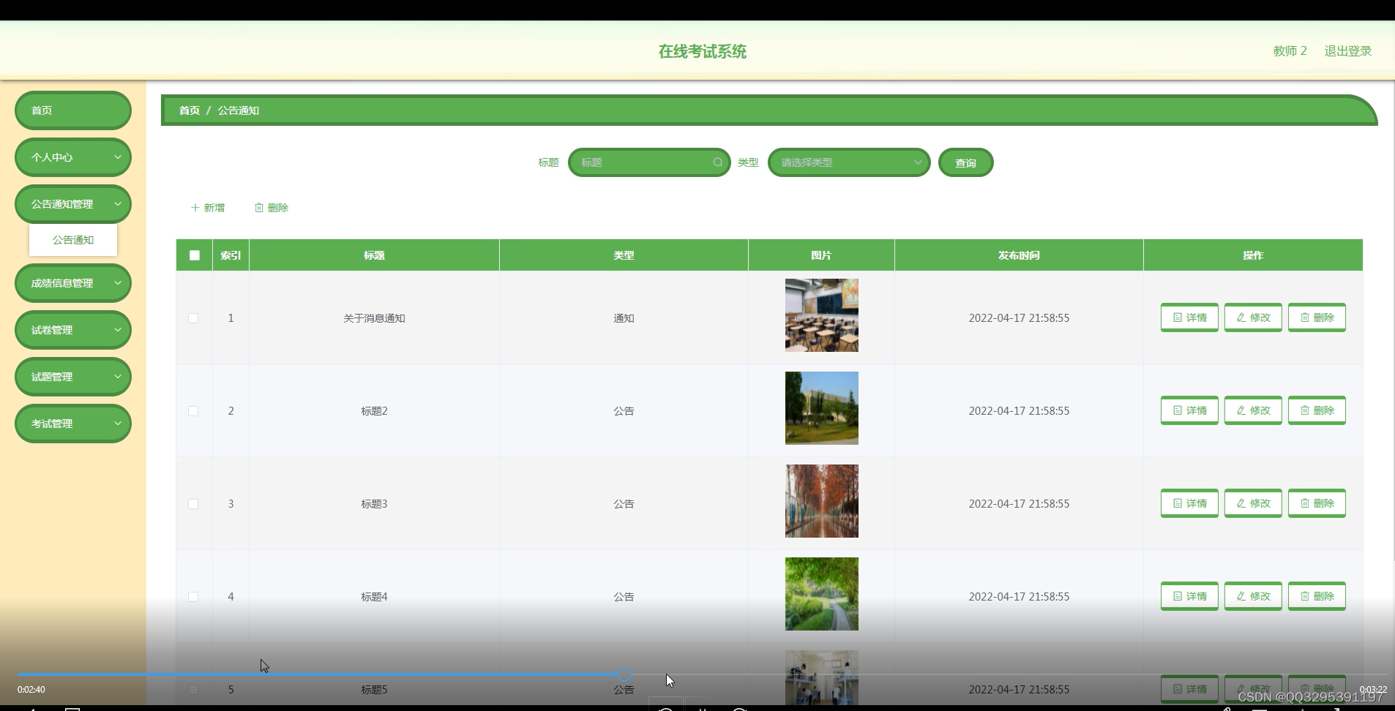Click the 标题3 title cell
Screen dimensions: 1395x711
pyautogui.click(x=374, y=504)
